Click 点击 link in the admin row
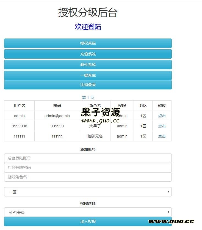 point(162,116)
